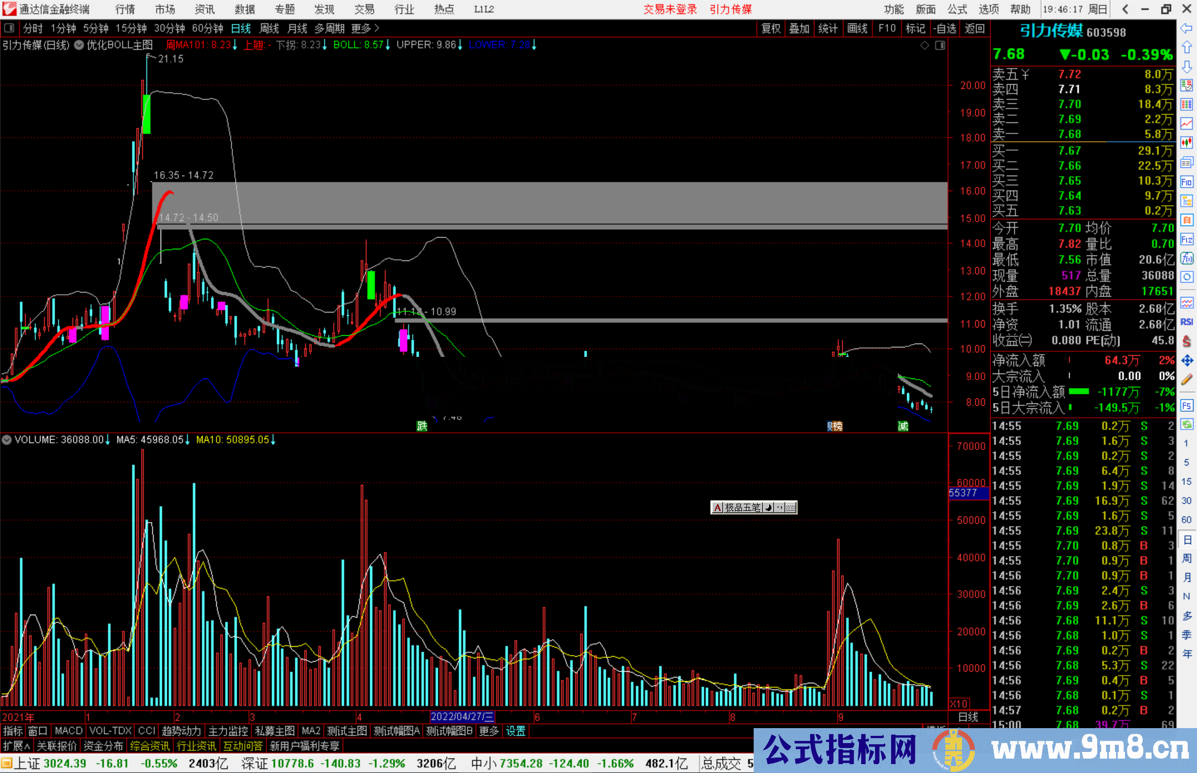Click the 设置 link in indicator bar

[x=515, y=731]
